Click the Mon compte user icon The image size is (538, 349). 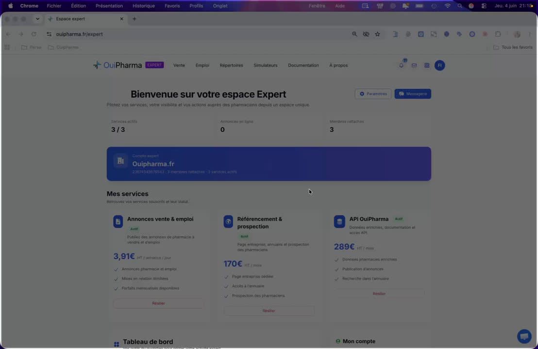click(338, 341)
